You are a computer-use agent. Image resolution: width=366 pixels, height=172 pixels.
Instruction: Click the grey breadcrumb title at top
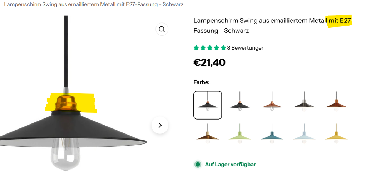[94, 4]
